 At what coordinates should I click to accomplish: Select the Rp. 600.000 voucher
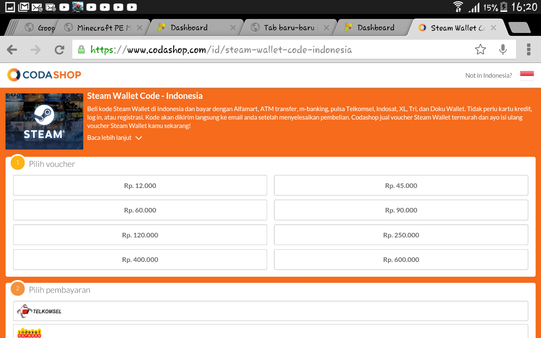pyautogui.click(x=401, y=259)
